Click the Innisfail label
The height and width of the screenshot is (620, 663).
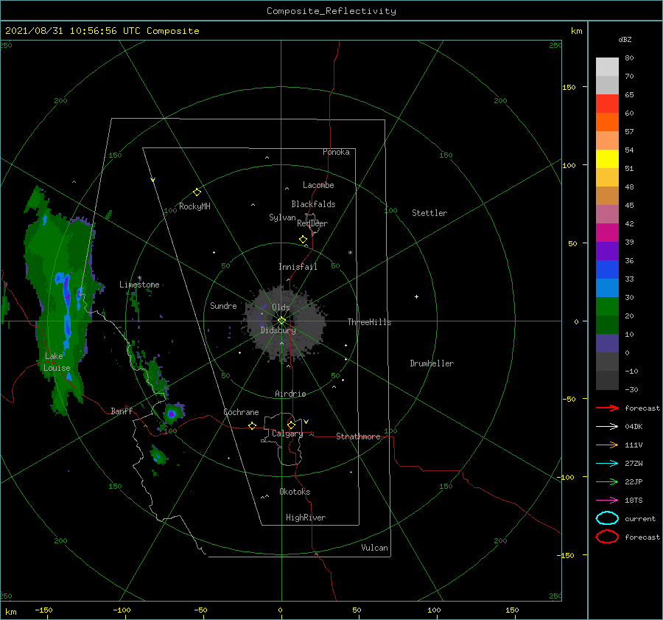tap(298, 267)
